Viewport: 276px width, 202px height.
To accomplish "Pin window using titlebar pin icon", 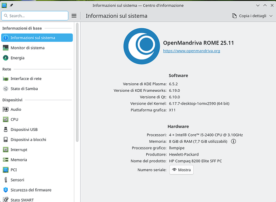I will click(x=11, y=5).
